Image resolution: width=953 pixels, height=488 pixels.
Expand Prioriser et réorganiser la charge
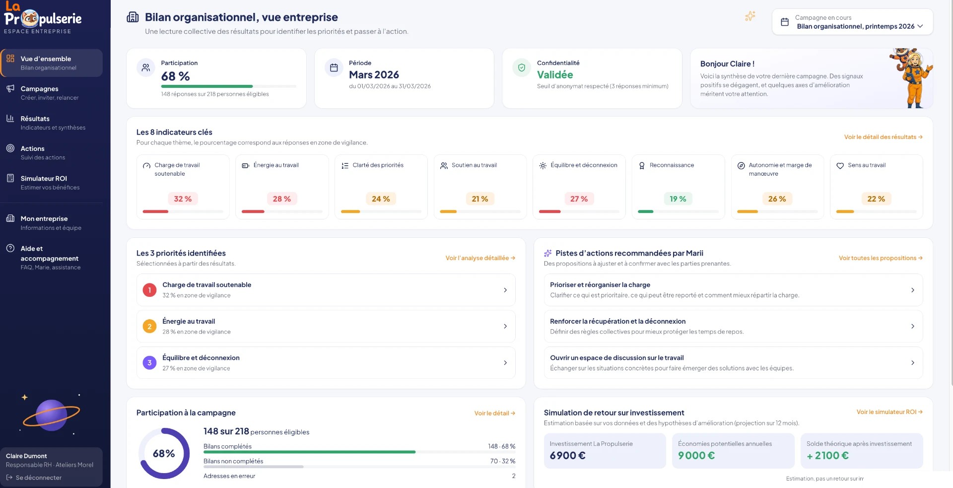coord(733,290)
